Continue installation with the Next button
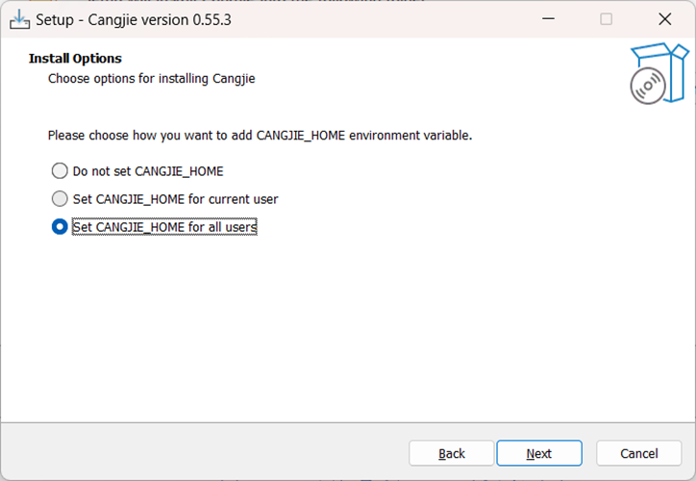This screenshot has height=481, width=696. coord(539,453)
